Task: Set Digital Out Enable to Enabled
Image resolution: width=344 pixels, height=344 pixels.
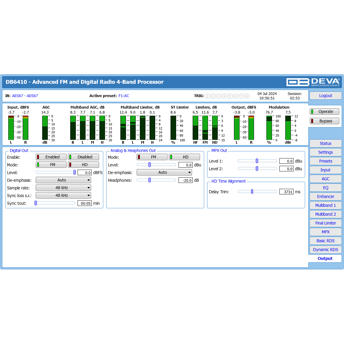Action: click(x=51, y=157)
